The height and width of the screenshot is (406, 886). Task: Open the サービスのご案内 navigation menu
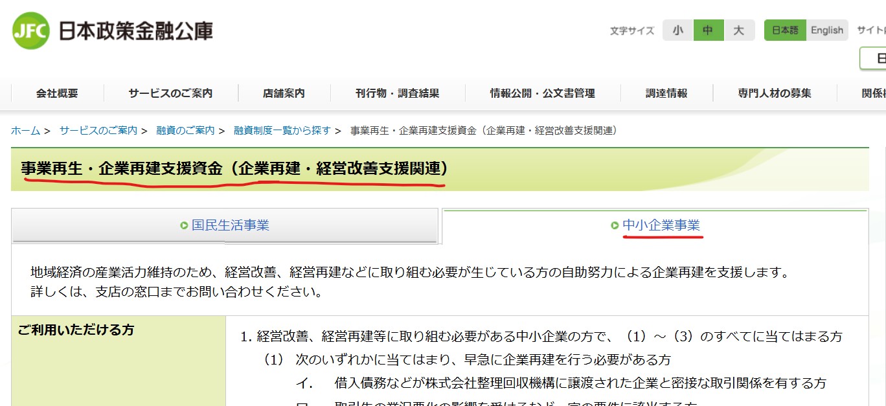[170, 93]
